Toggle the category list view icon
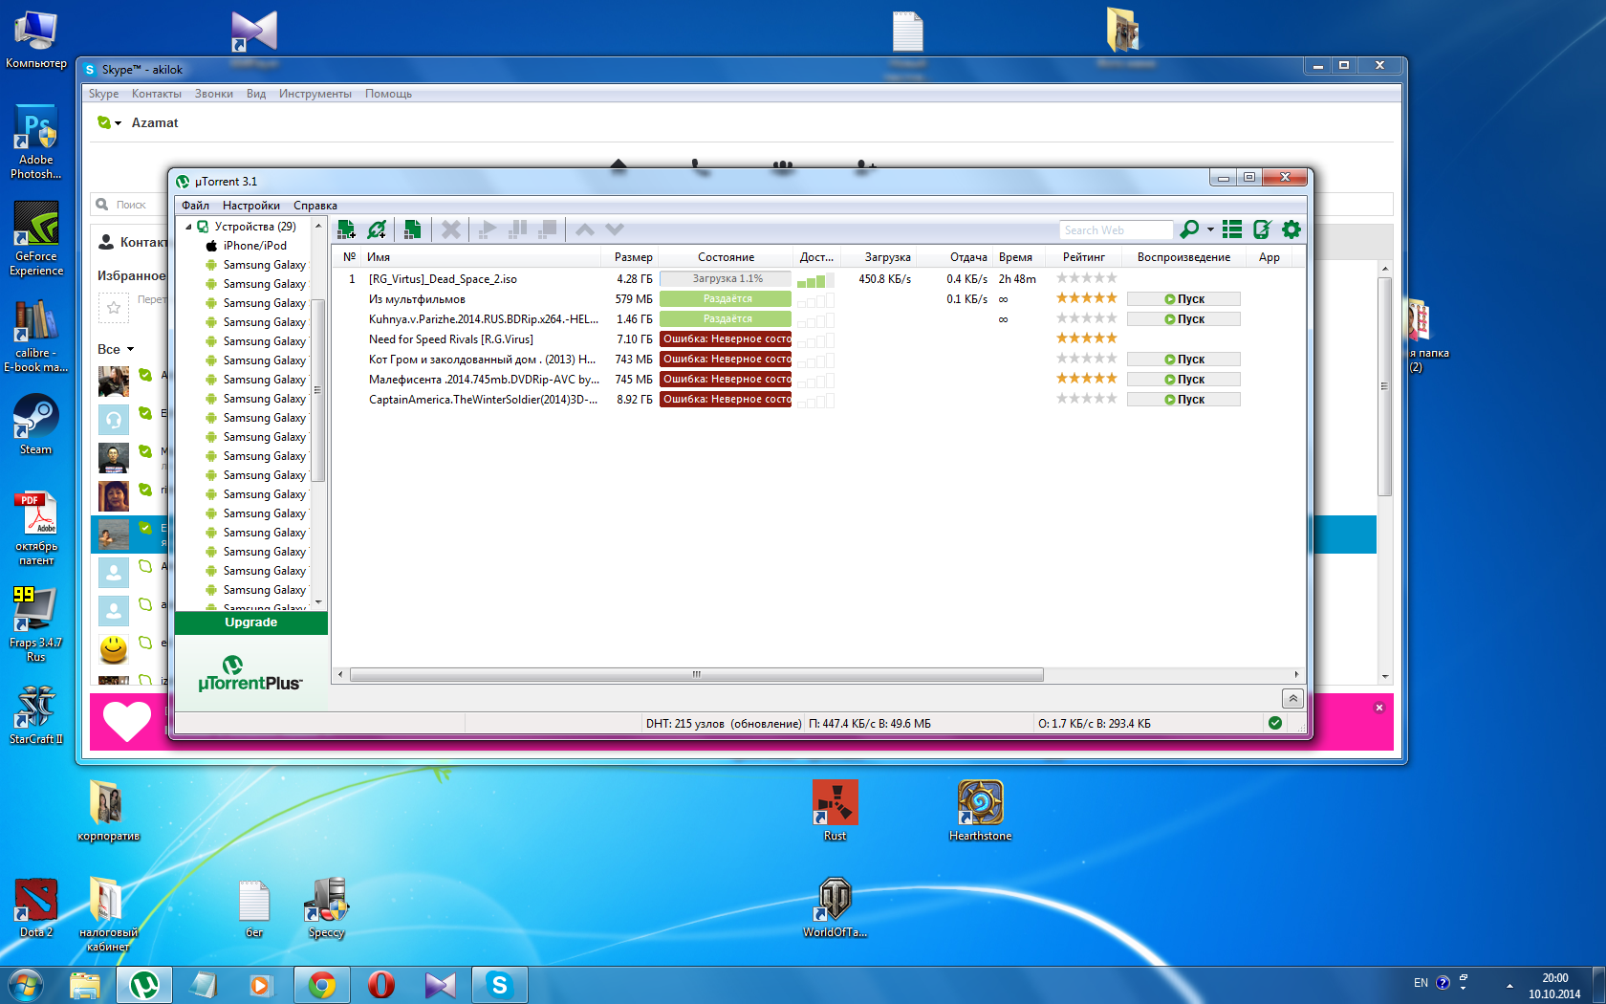The height and width of the screenshot is (1004, 1606). [x=1232, y=229]
